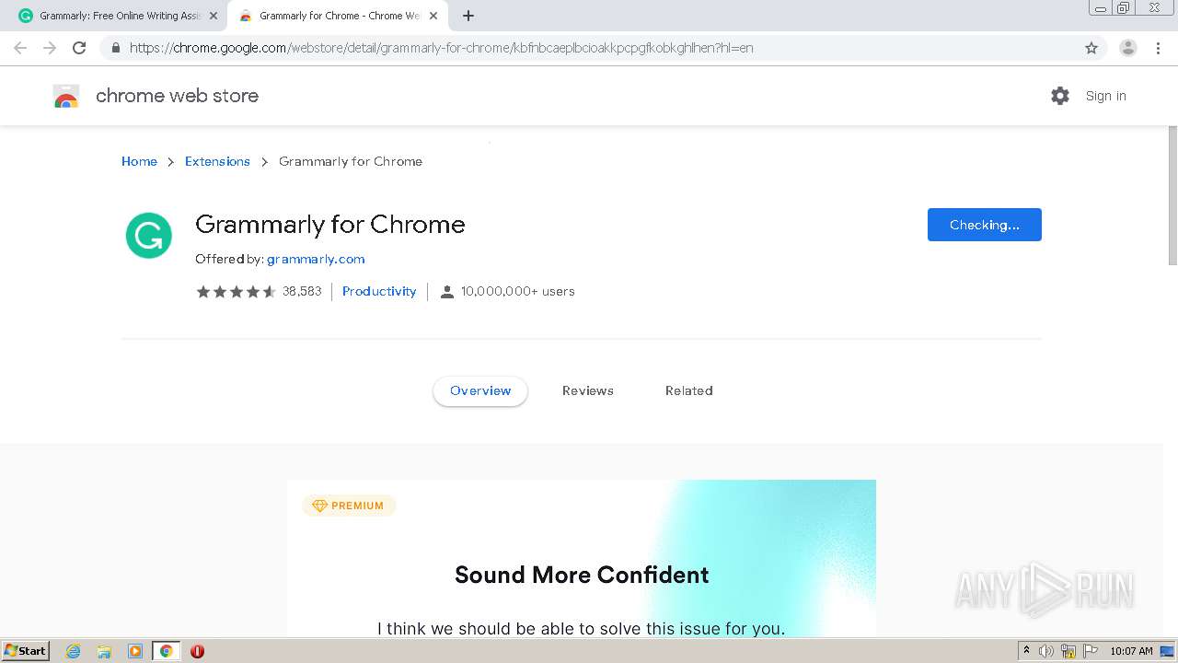Go to Home breadcrumb link
1178x663 pixels.
click(139, 161)
